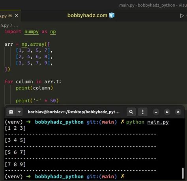
Task: Click the output line [5 6 7]
Action: 15,152
